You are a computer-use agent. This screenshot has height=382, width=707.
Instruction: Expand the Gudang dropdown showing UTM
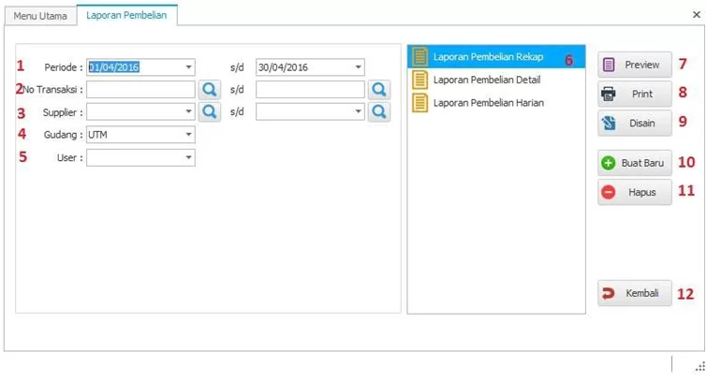click(188, 135)
